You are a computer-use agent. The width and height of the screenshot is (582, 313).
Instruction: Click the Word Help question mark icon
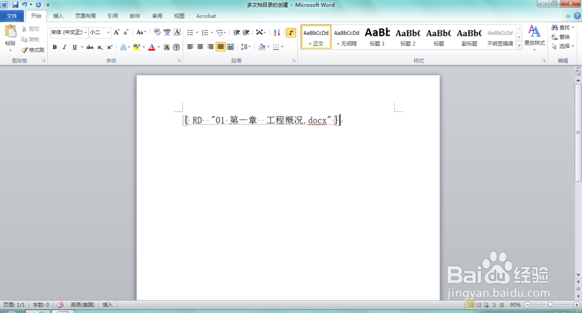pyautogui.click(x=577, y=16)
